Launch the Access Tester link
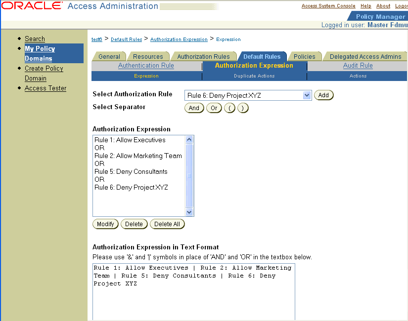Viewport: 408px width, 321px height. [45, 88]
